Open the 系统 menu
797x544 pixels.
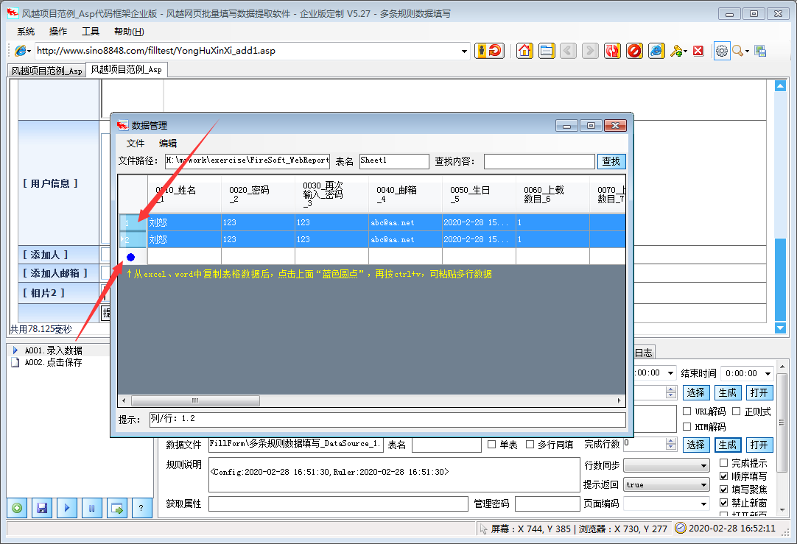26,32
